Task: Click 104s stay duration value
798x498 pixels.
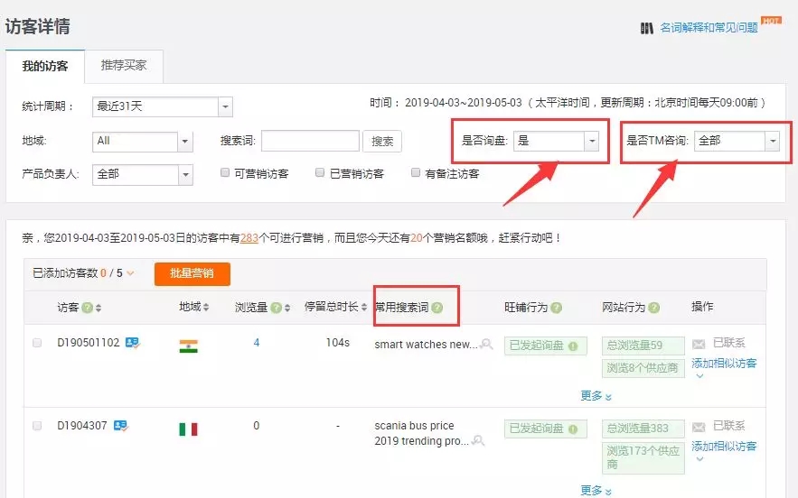Action: 338,343
